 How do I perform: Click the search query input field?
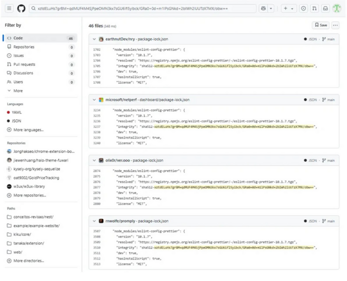(143, 8)
